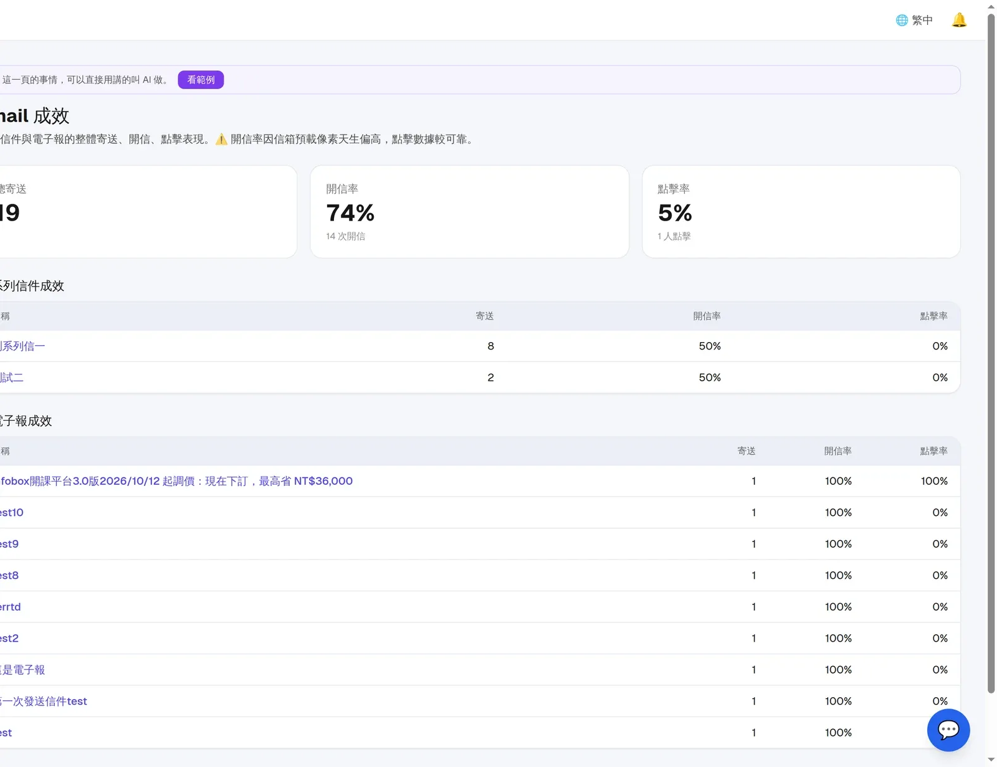Click the 0% click rate in est10 row
The width and height of the screenshot is (997, 767).
tap(940, 512)
